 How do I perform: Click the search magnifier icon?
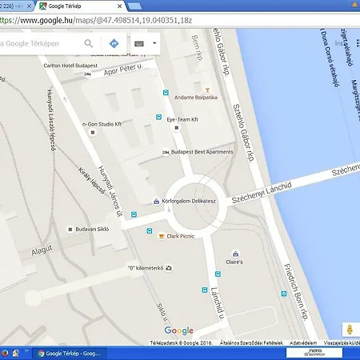click(x=89, y=43)
